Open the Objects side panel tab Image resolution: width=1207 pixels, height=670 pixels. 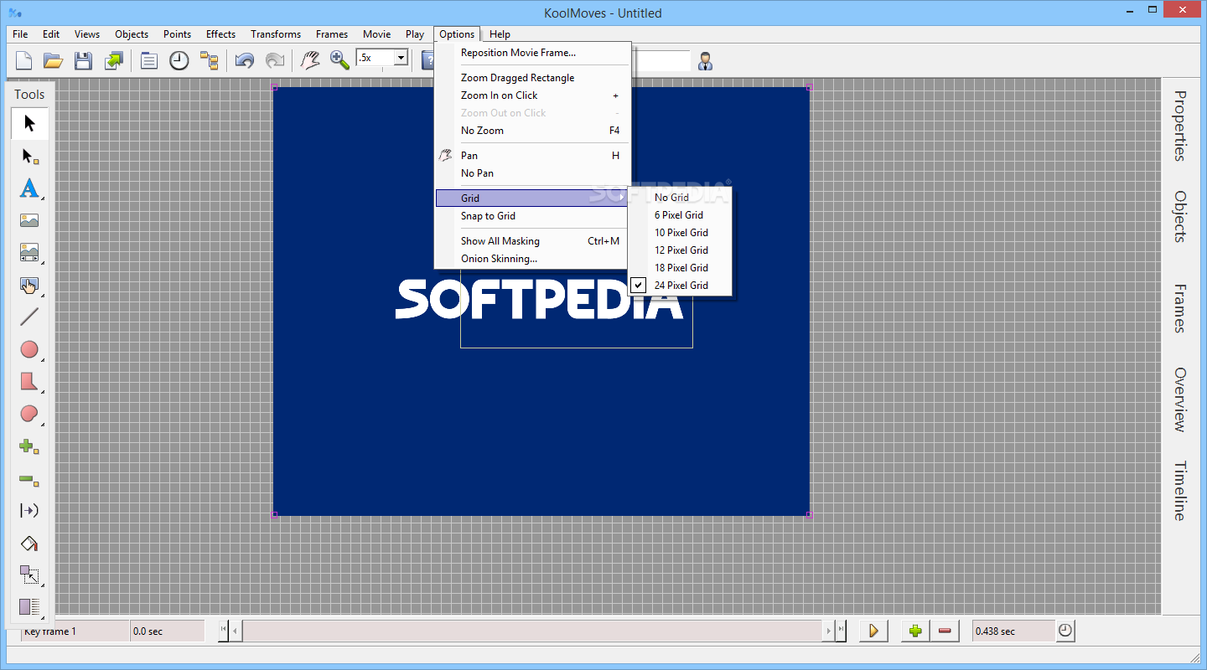[x=1180, y=217]
